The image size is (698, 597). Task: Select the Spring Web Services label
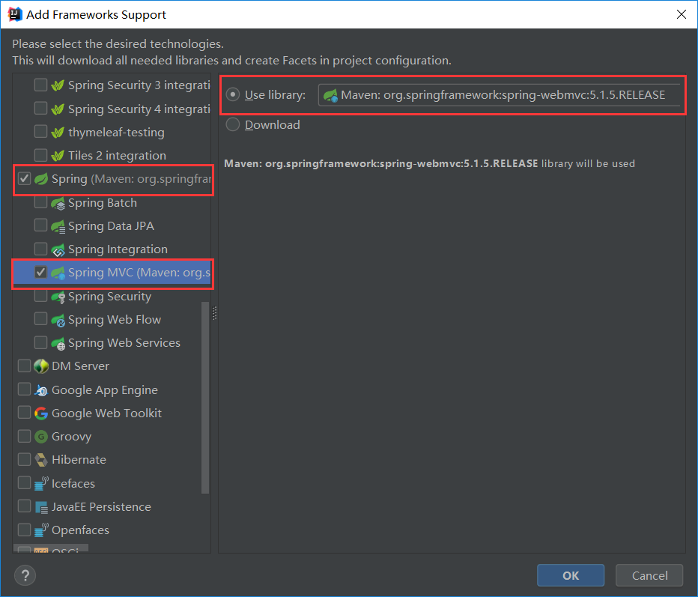[124, 343]
